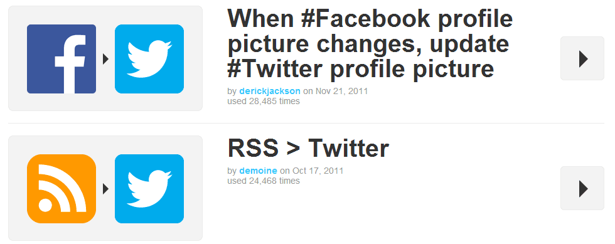Expand the RSS > Twitter recipe arrow button

pos(582,188)
